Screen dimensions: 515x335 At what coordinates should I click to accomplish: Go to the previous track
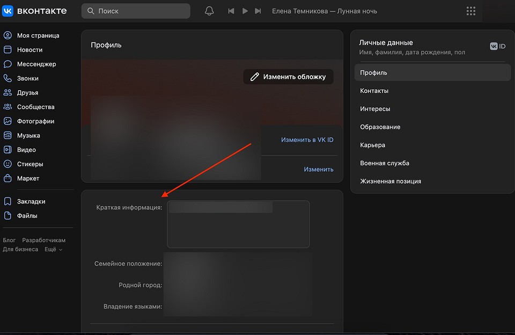click(231, 11)
